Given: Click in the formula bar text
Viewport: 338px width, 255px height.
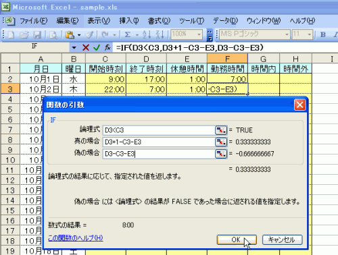Looking at the screenshot, I should [x=189, y=48].
